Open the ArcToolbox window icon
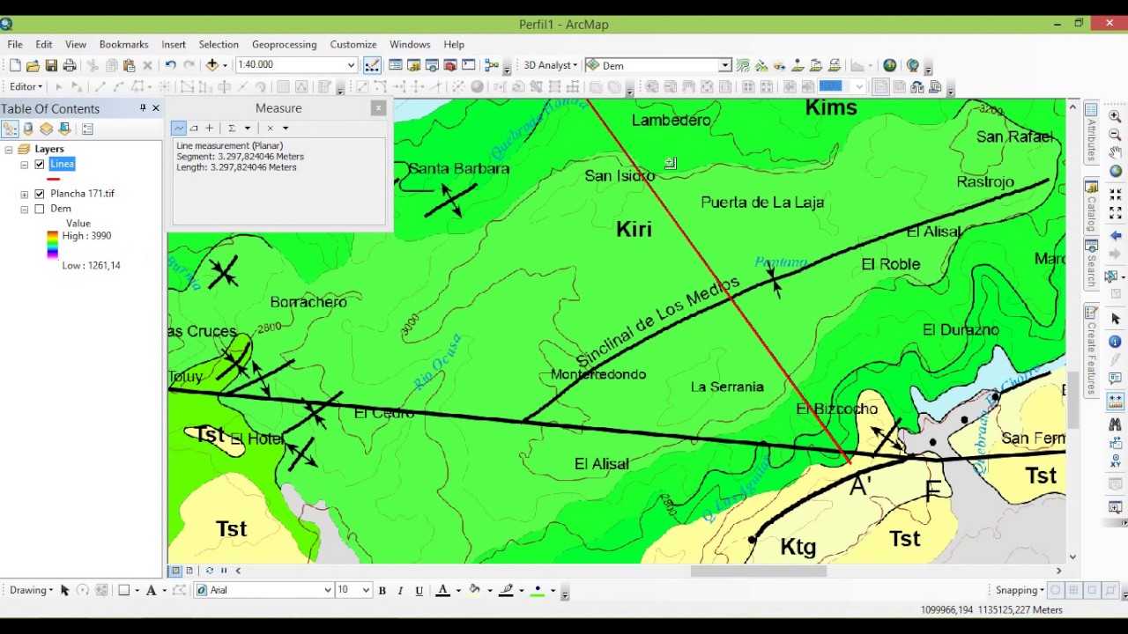This screenshot has width=1128, height=634. [450, 65]
